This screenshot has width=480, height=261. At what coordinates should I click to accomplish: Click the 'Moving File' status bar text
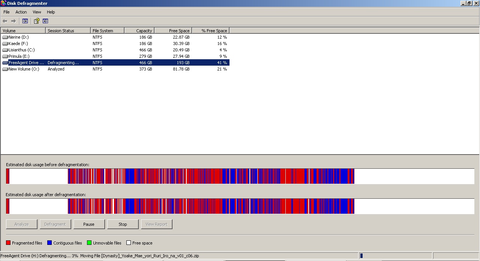click(139, 256)
